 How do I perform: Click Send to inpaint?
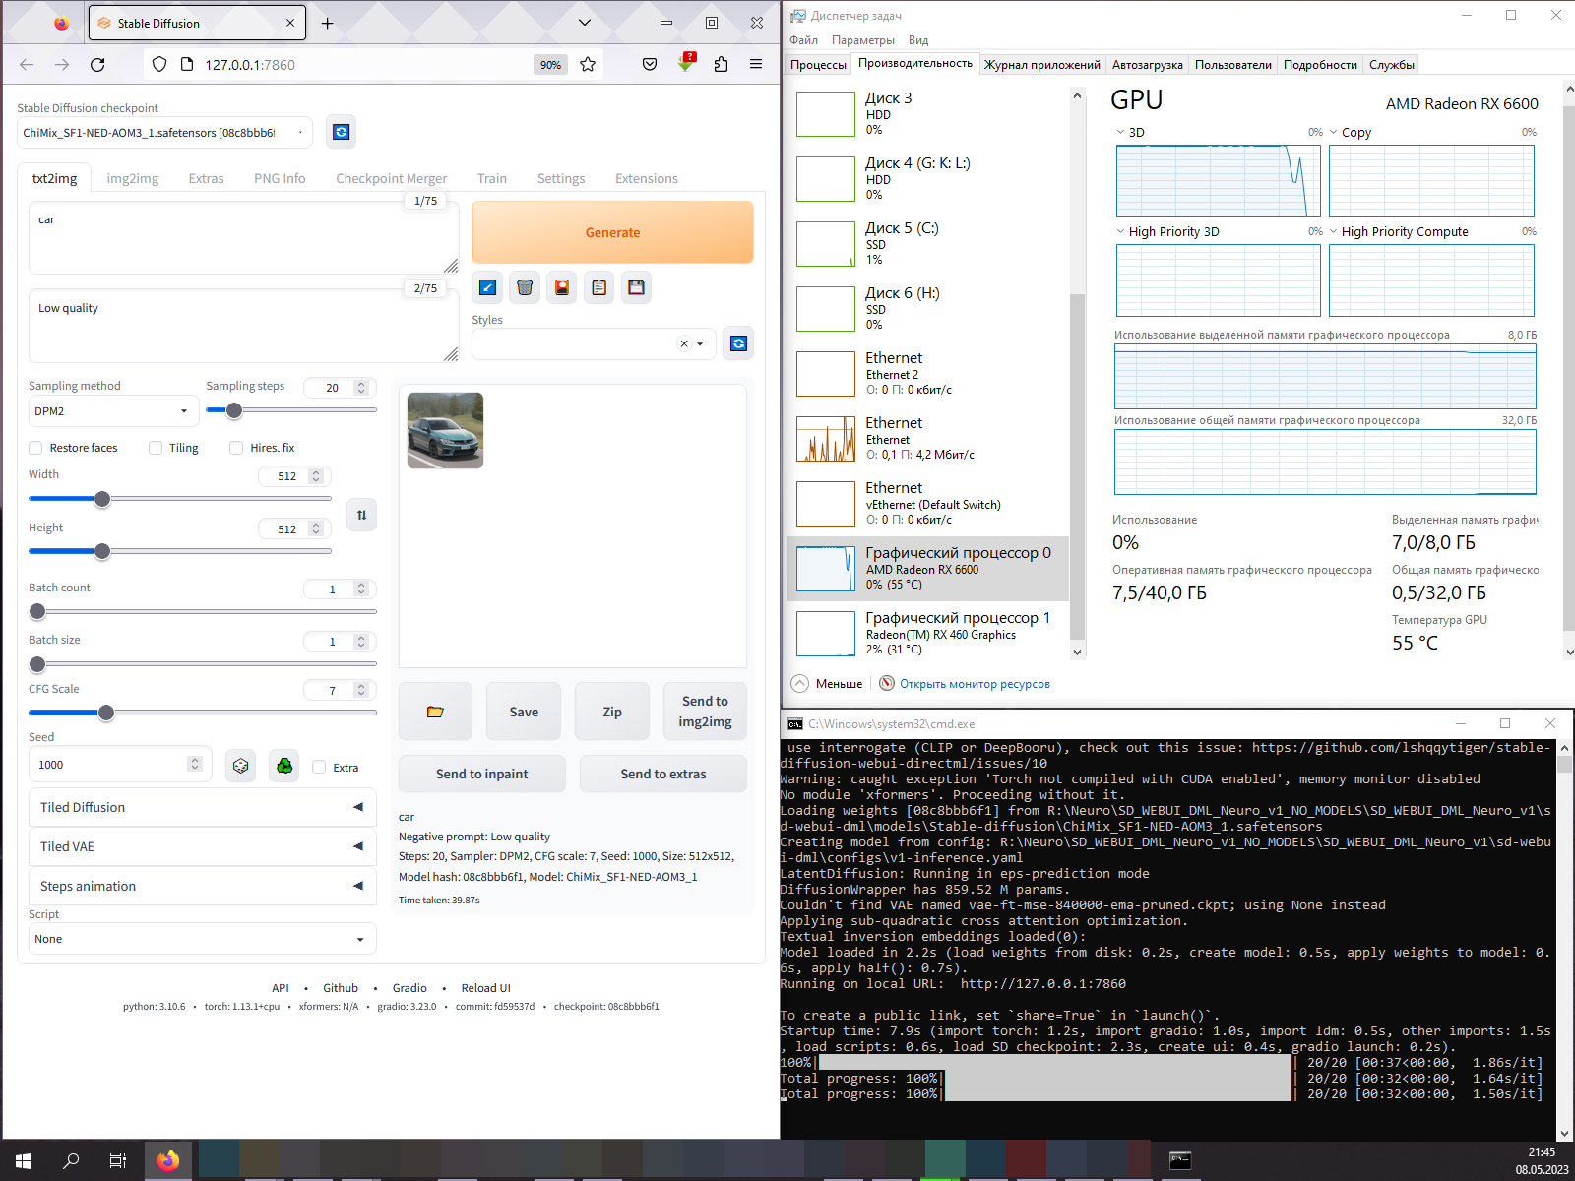482,774
